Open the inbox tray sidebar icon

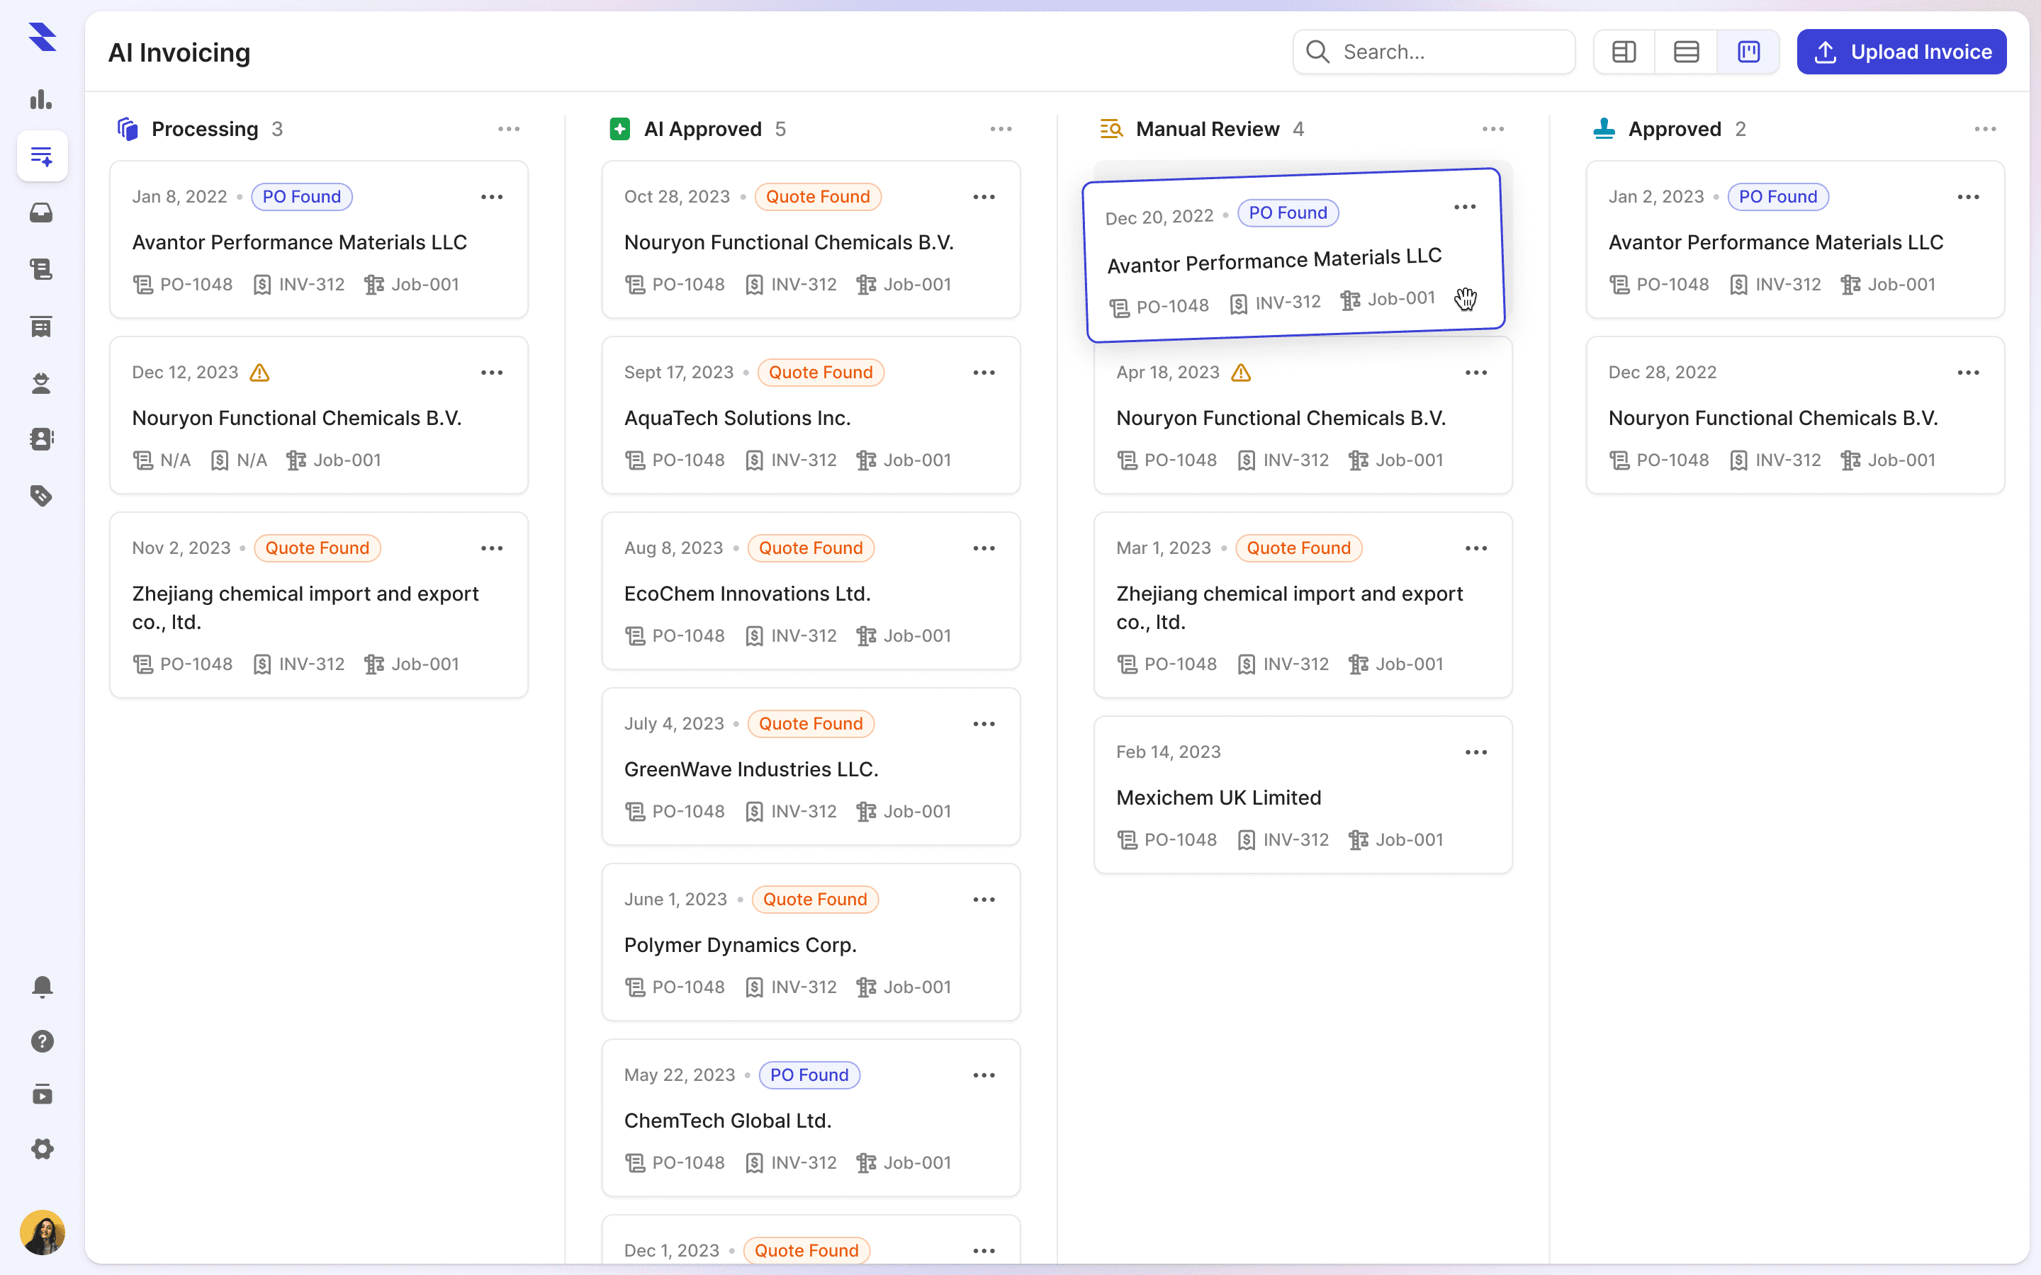(x=41, y=212)
